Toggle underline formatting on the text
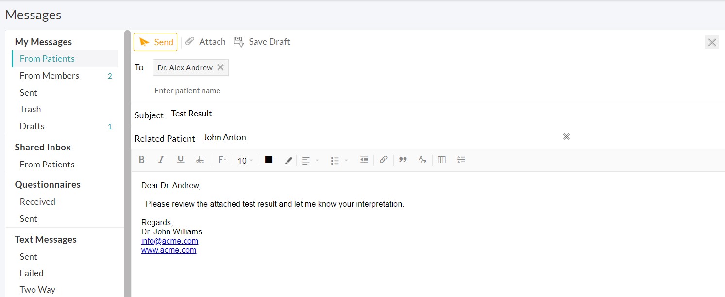This screenshot has width=725, height=297. pos(180,159)
